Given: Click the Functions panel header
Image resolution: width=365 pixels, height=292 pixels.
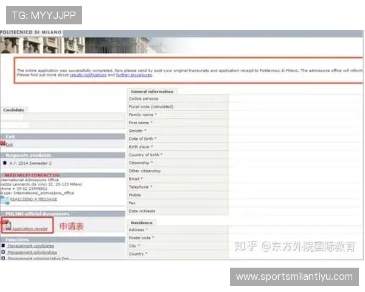Looking at the screenshot, I should 63,240.
